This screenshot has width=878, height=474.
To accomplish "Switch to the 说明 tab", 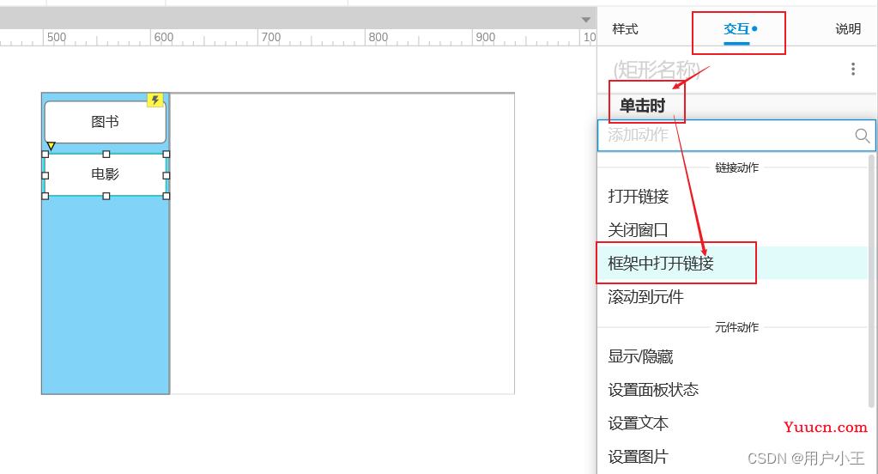I will (x=848, y=29).
